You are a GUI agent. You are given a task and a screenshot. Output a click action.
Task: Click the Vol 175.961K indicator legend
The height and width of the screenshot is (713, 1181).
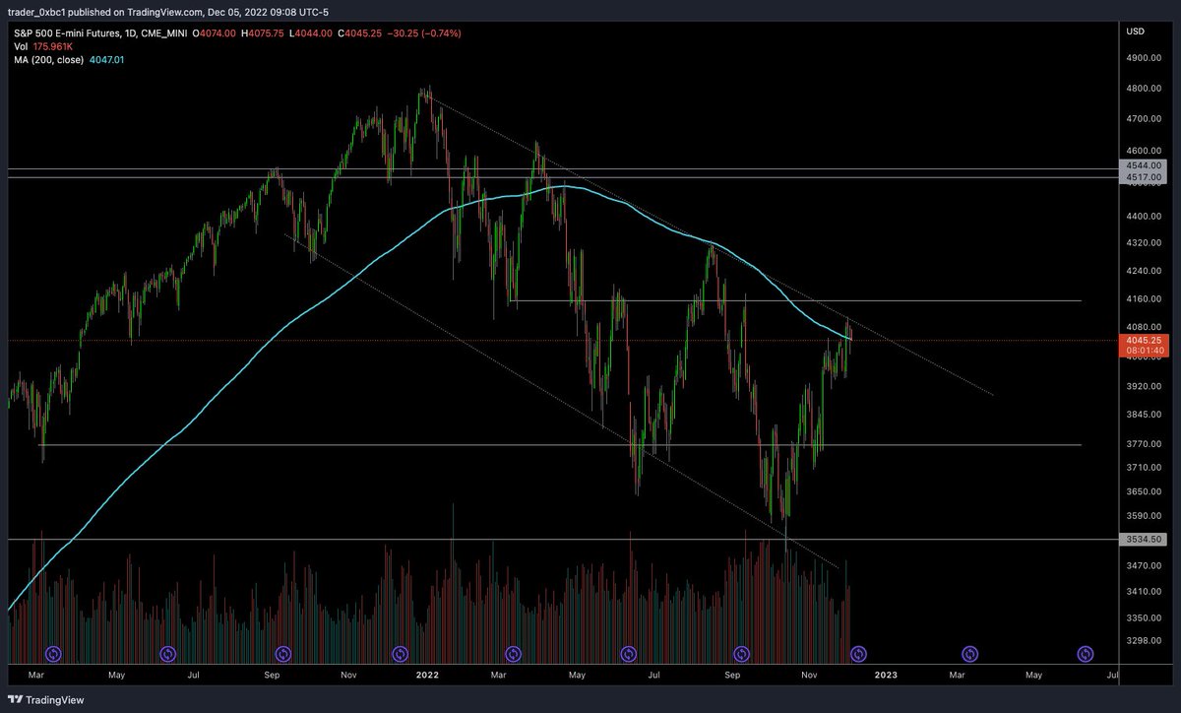[41, 46]
